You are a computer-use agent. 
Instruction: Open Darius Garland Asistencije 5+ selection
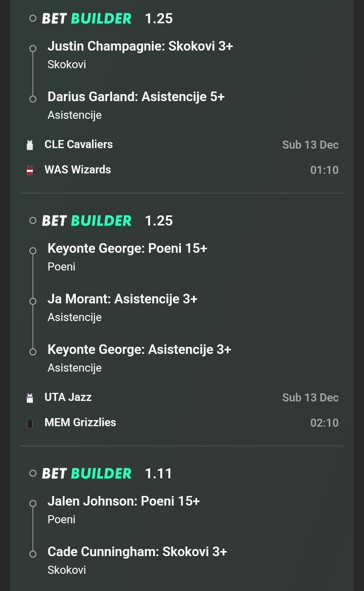[x=135, y=97]
